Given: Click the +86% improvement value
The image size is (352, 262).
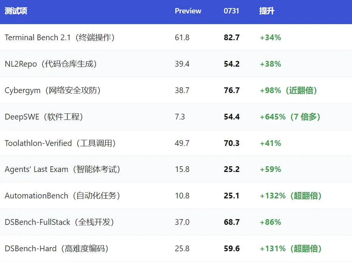Looking at the screenshot, I should (x=271, y=222).
